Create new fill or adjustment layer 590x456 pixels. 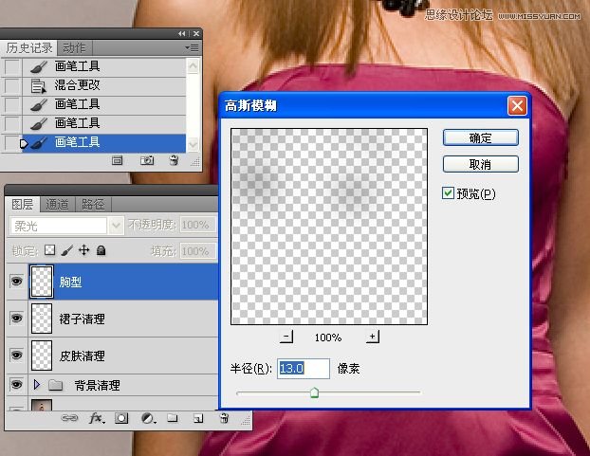point(148,418)
